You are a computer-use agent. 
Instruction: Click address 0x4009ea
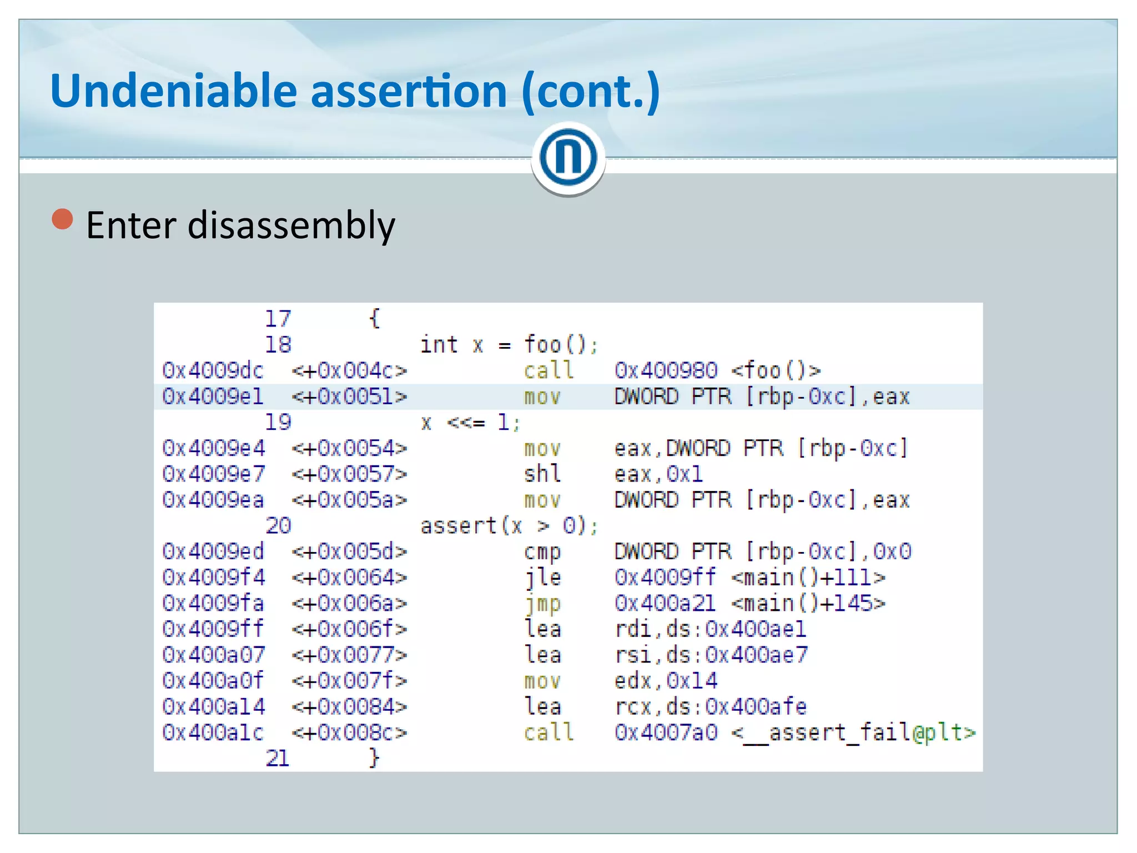pyautogui.click(x=213, y=500)
